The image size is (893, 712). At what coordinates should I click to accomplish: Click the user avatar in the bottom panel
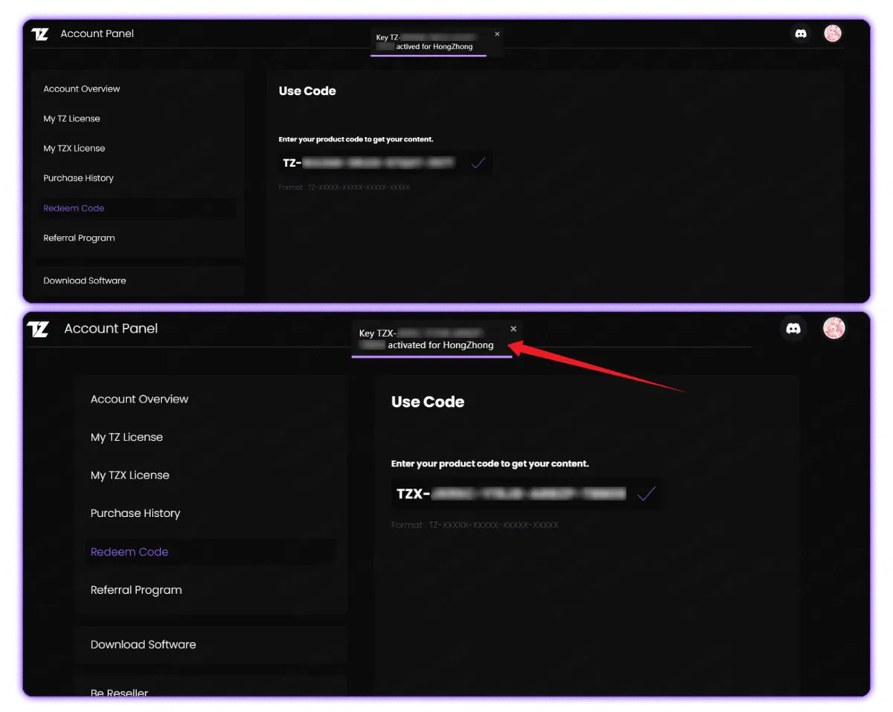point(834,328)
